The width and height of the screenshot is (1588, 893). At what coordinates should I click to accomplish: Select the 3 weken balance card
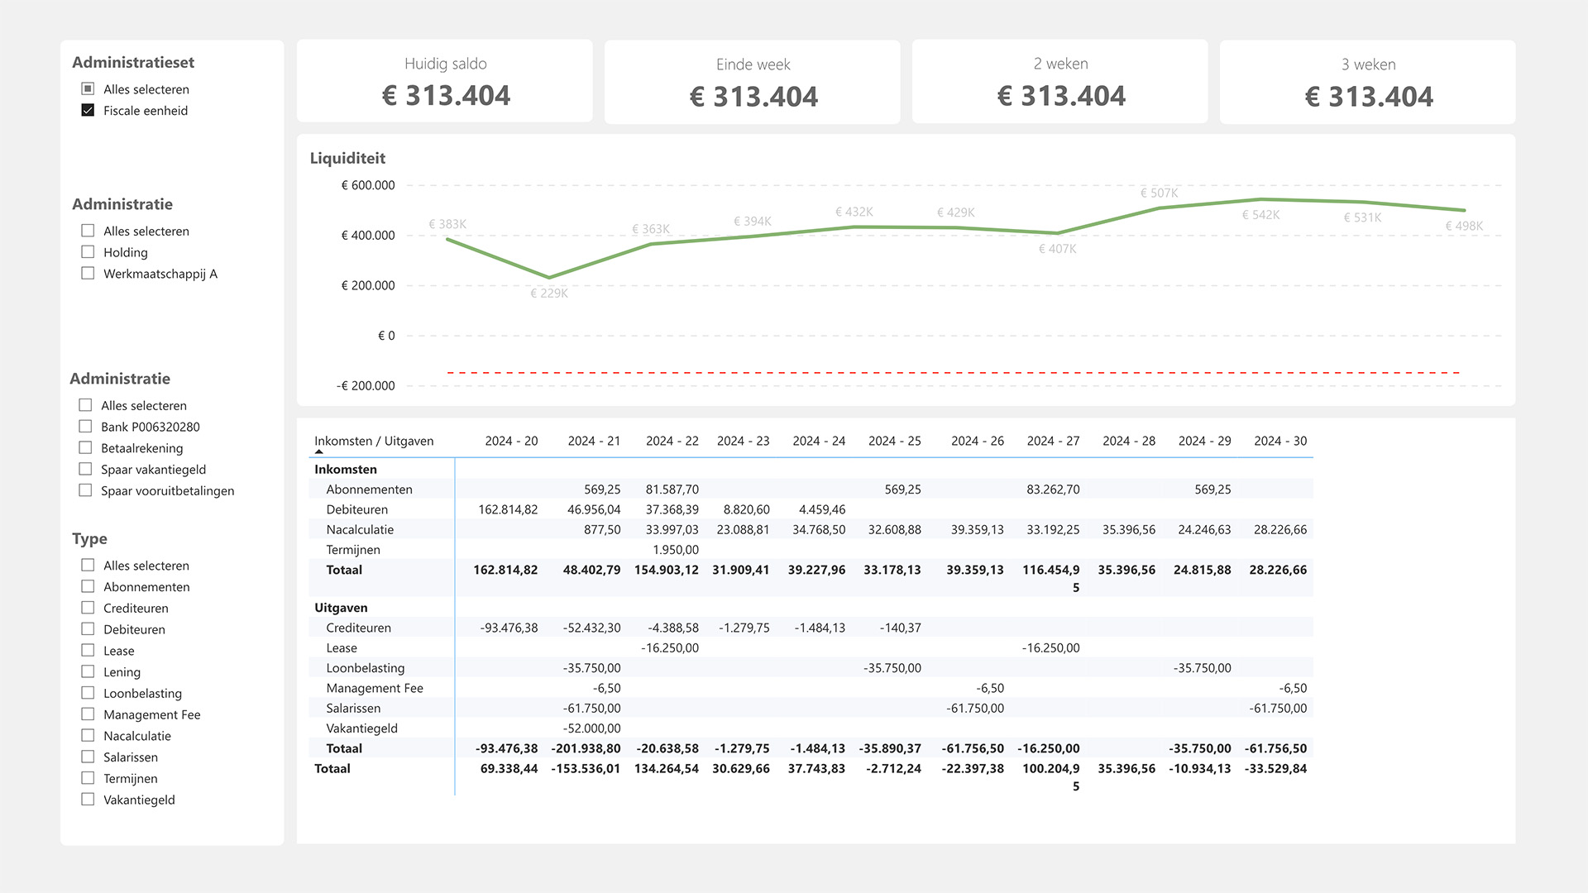(1367, 82)
